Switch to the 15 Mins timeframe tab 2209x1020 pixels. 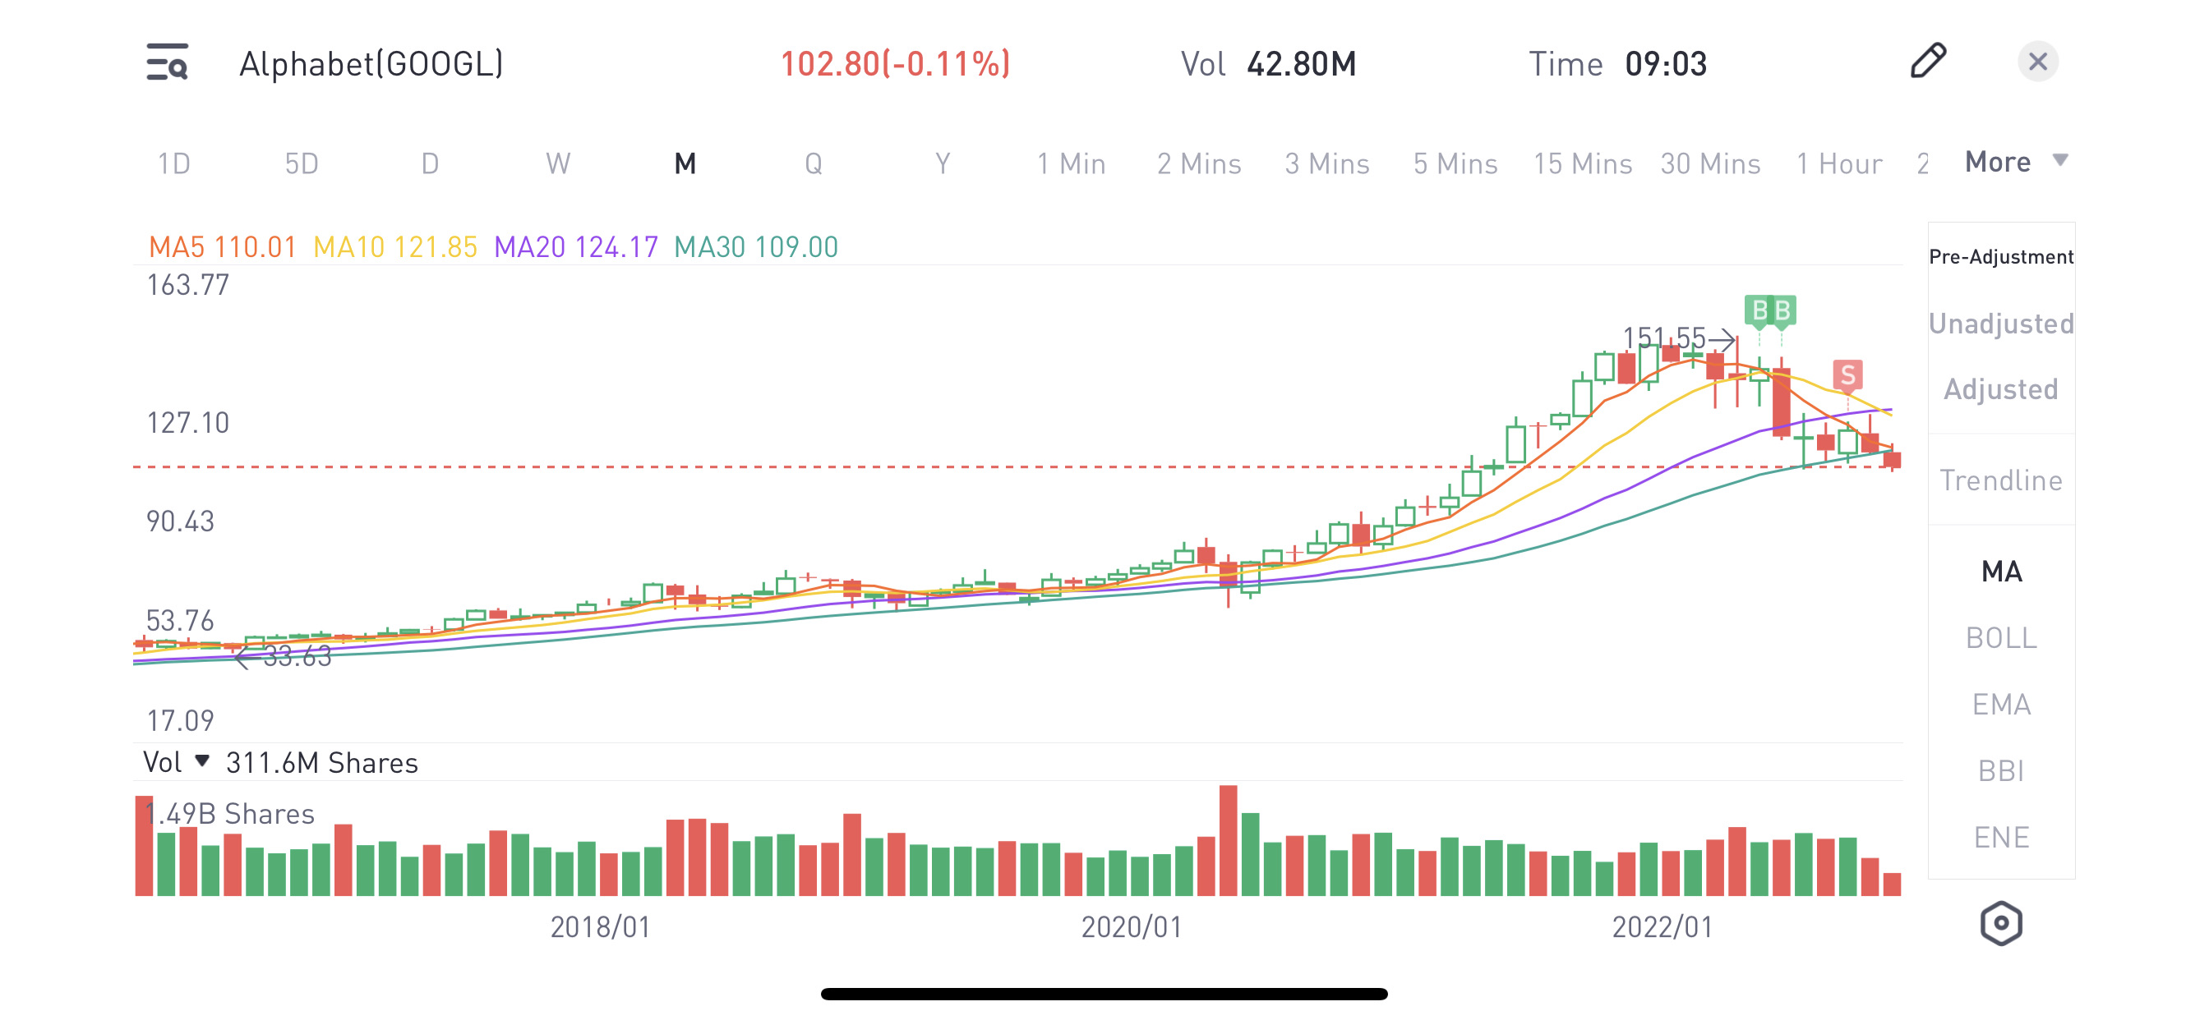tap(1582, 163)
